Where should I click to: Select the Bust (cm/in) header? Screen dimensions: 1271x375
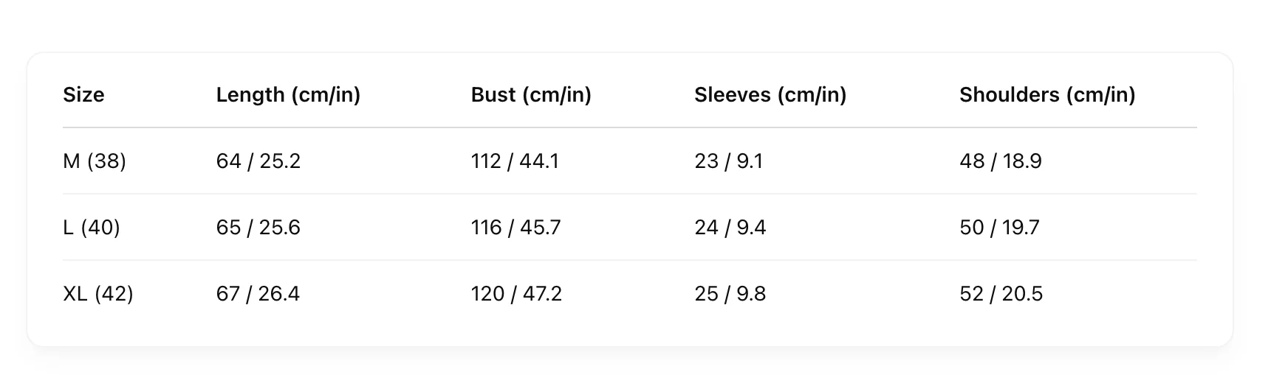point(531,95)
